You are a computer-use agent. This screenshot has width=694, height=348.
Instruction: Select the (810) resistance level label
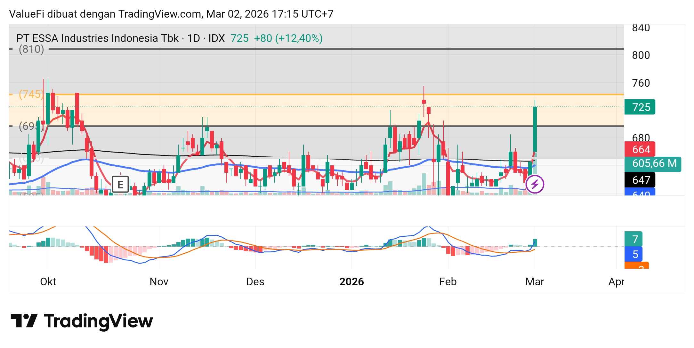31,49
